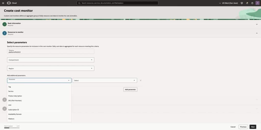261x130 pixels.
Task: Expand the Basic information section chevron
Action: pyautogui.click(x=257, y=24)
